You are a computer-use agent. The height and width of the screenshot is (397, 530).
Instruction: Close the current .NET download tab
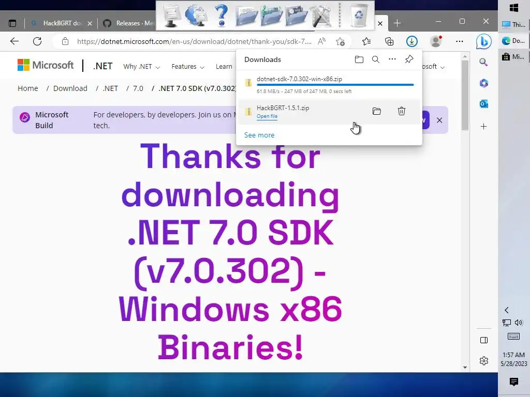coord(380,23)
